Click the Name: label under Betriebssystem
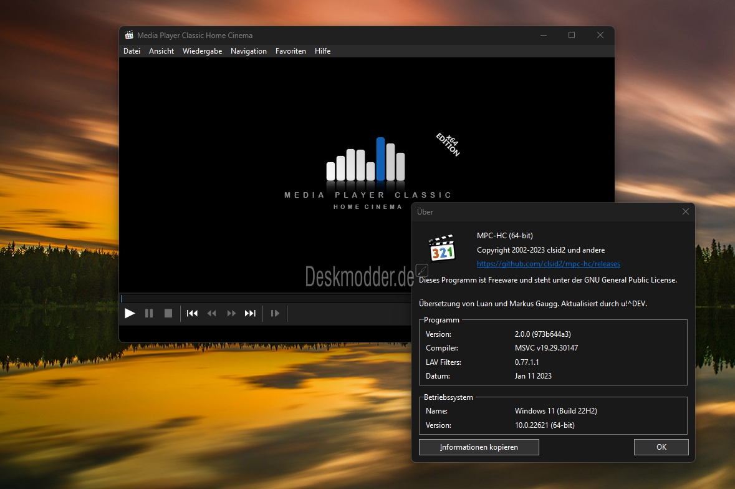The image size is (735, 489). click(x=436, y=410)
